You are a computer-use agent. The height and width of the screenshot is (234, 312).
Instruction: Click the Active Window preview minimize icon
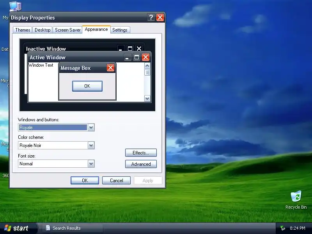[128, 57]
